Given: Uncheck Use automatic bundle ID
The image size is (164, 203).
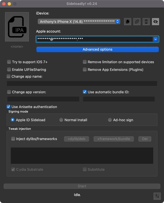Looking at the screenshot, I should [x=85, y=92].
